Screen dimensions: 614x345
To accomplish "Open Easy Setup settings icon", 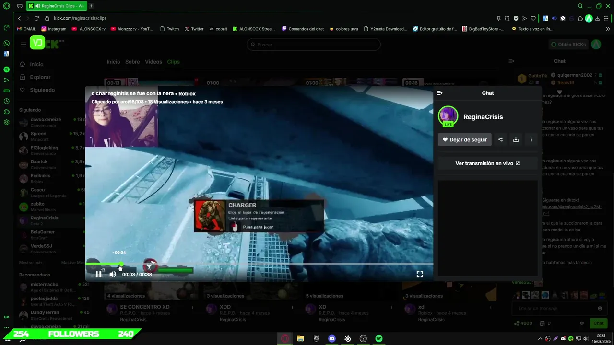I will (x=607, y=18).
